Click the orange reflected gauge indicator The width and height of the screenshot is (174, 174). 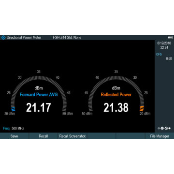(x=142, y=109)
